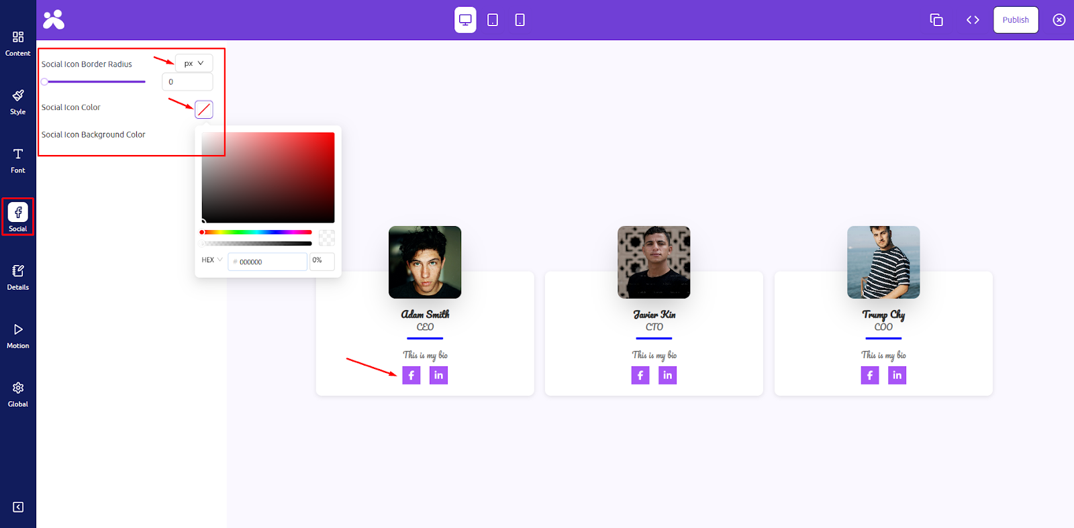Collapse the left sidebar panel

(x=18, y=507)
